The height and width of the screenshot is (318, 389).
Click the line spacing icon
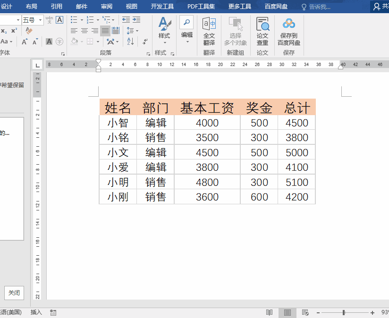pyautogui.click(x=130, y=31)
